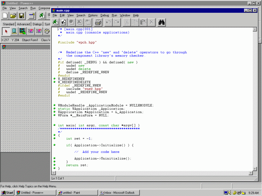Open a project using the folder icon
The width and height of the screenshot is (262, 196).
[x=13, y=16]
